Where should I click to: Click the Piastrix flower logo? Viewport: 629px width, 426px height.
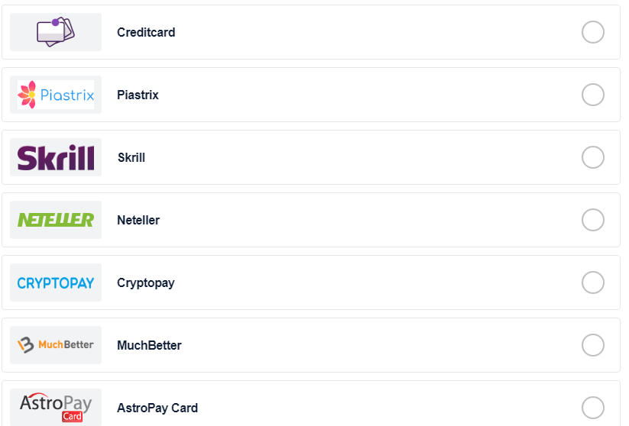pos(56,95)
